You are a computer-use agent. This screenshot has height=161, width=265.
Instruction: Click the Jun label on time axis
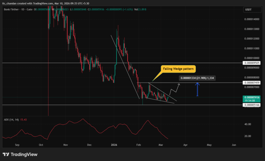point(234,145)
